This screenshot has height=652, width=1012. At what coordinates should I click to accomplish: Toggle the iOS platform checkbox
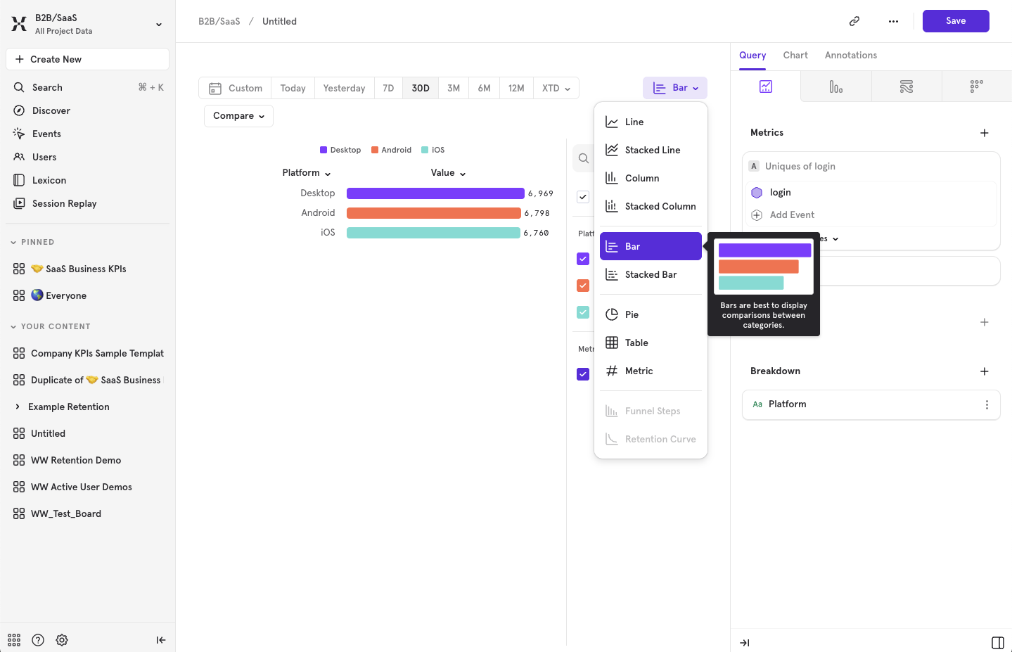click(582, 312)
